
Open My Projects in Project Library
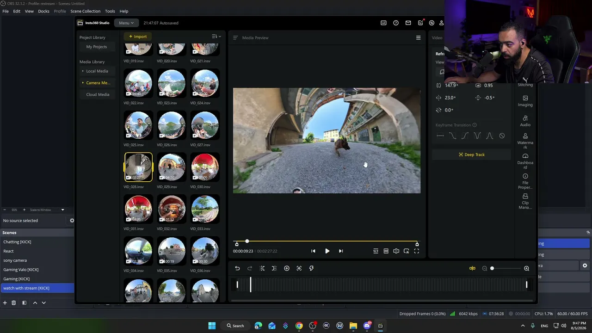pyautogui.click(x=96, y=47)
